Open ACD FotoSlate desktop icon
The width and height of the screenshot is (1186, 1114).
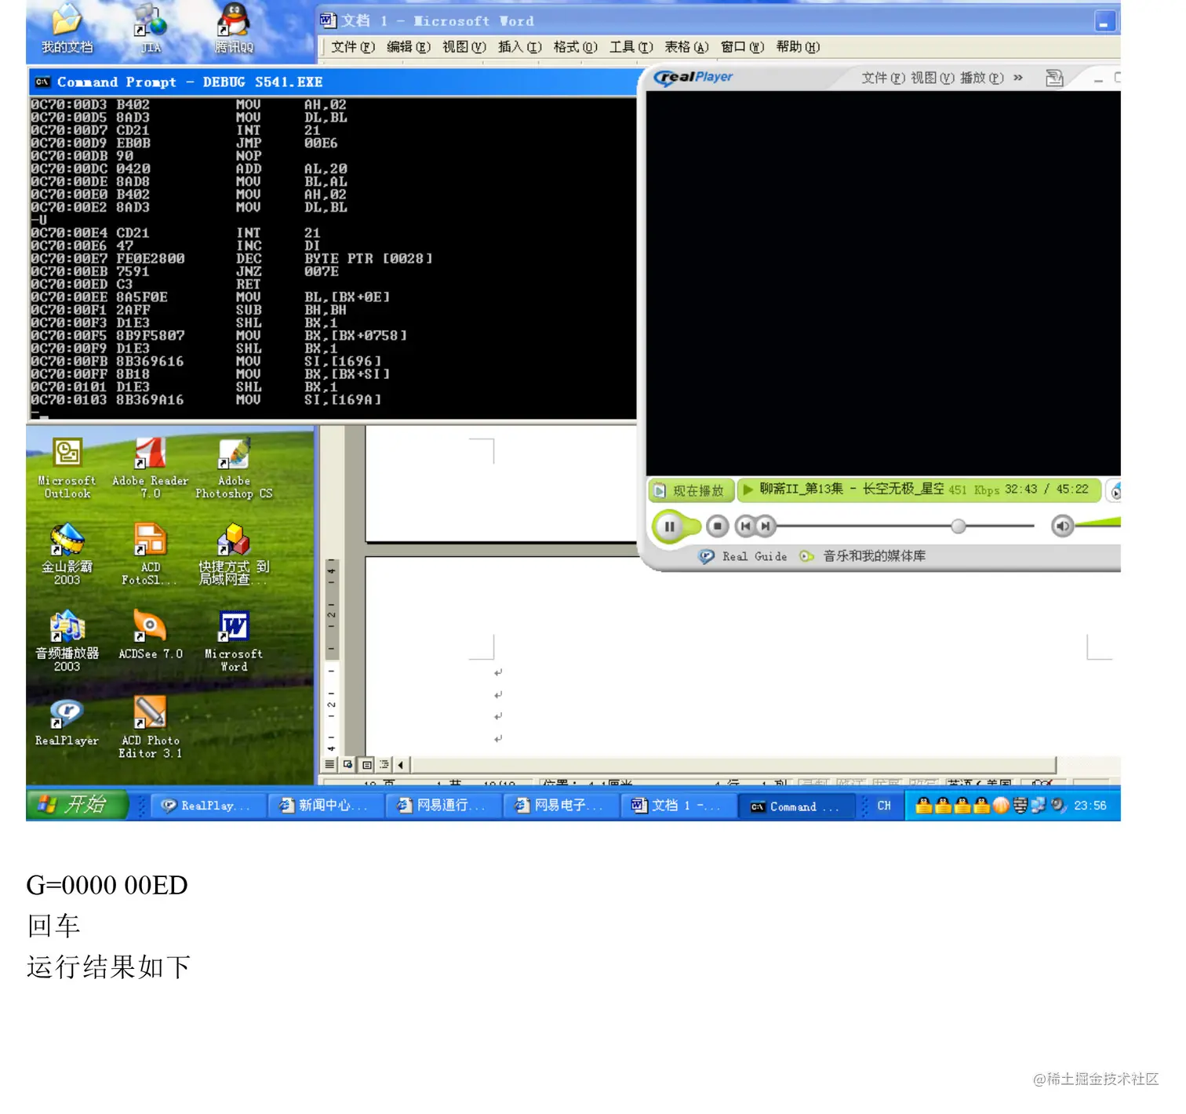tap(150, 555)
